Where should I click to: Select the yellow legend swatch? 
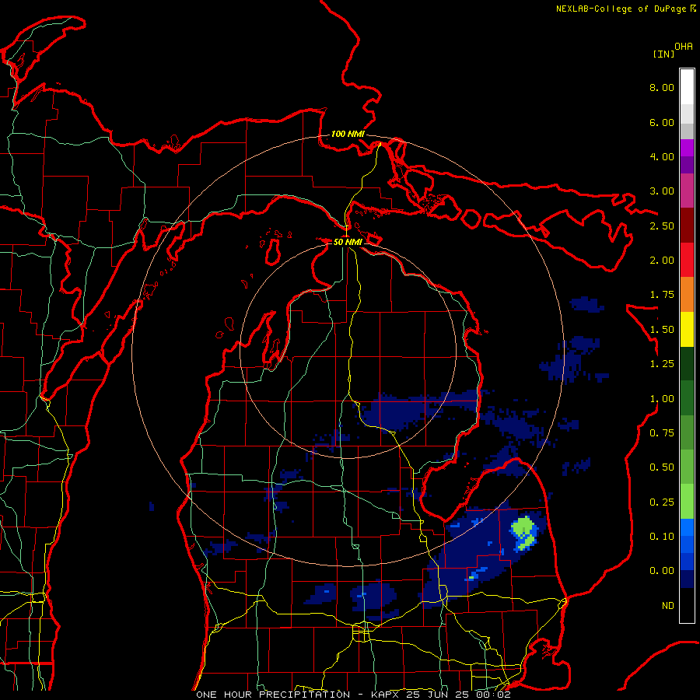[x=687, y=329]
